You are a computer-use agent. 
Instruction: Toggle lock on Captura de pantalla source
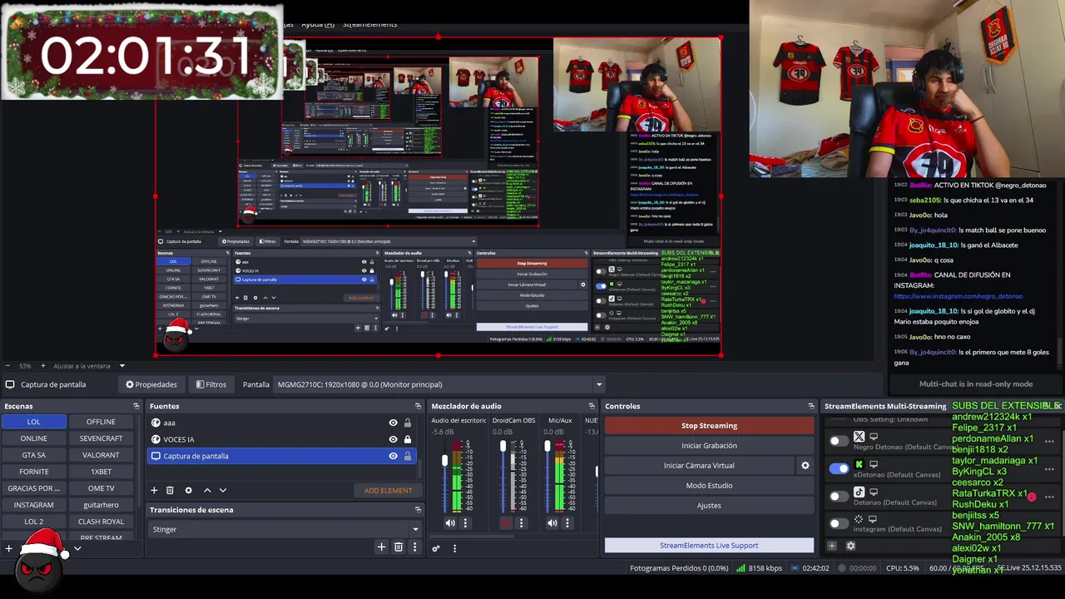click(x=408, y=456)
